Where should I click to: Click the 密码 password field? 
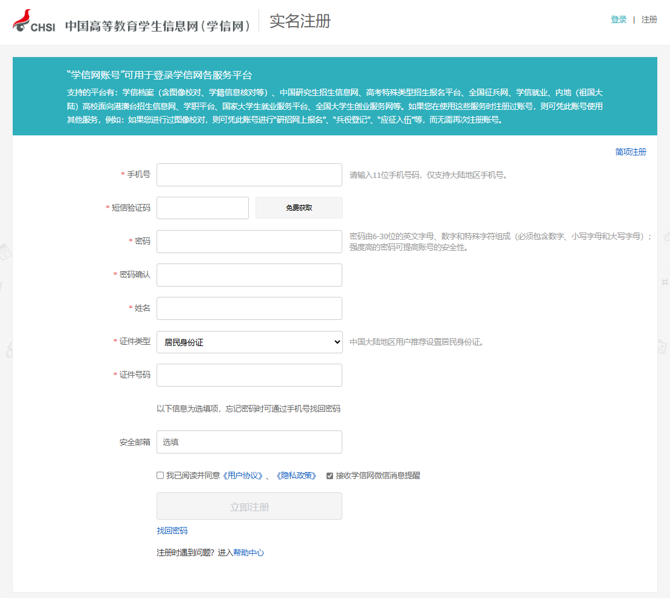[249, 241]
